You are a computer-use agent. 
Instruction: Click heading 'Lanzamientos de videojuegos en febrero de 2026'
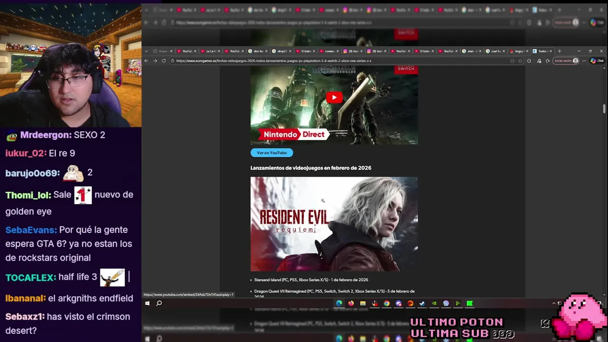[x=311, y=168]
